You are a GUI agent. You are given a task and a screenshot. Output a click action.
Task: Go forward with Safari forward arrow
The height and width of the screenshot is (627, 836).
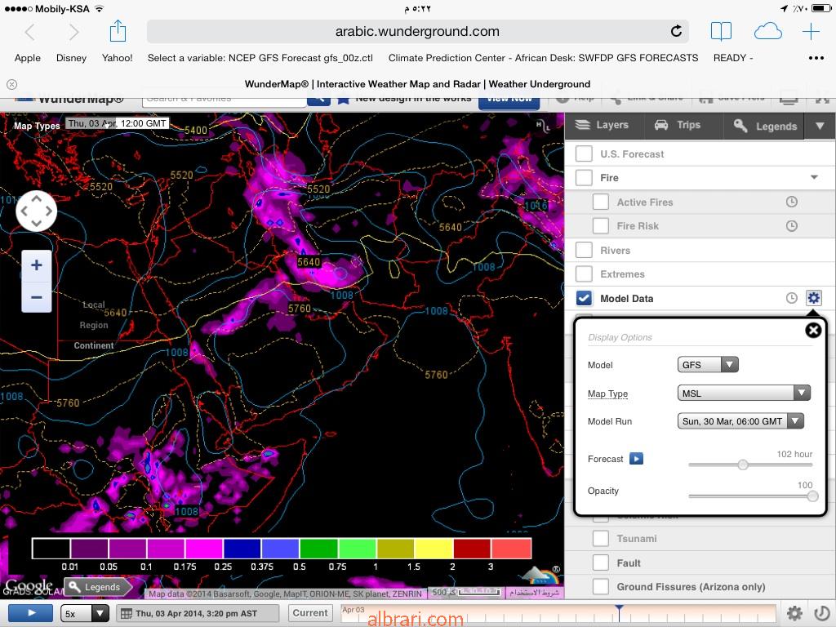coord(74,32)
